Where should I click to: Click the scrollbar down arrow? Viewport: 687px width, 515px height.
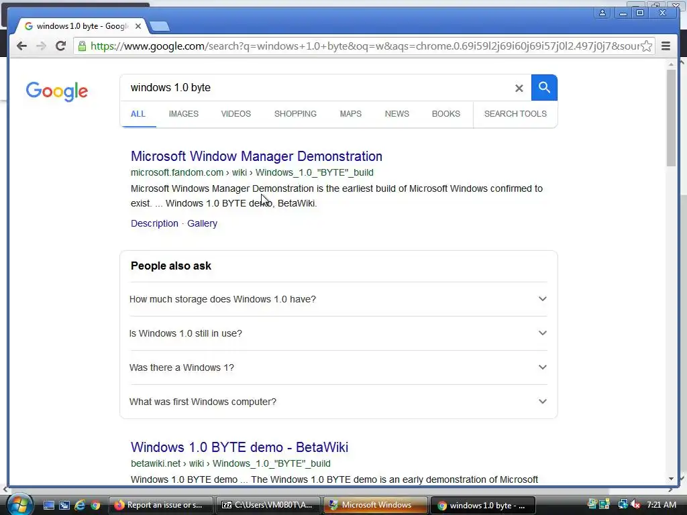point(671,479)
